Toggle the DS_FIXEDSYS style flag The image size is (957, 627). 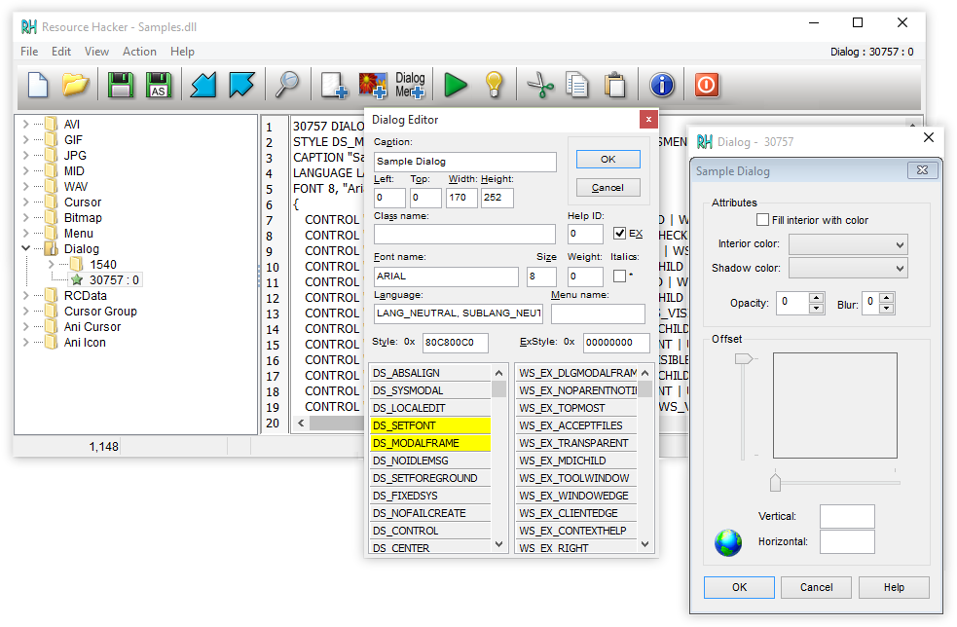pos(430,496)
